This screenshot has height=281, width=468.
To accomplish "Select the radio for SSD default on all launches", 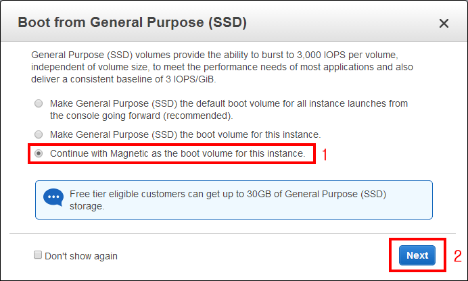I will (38, 104).
